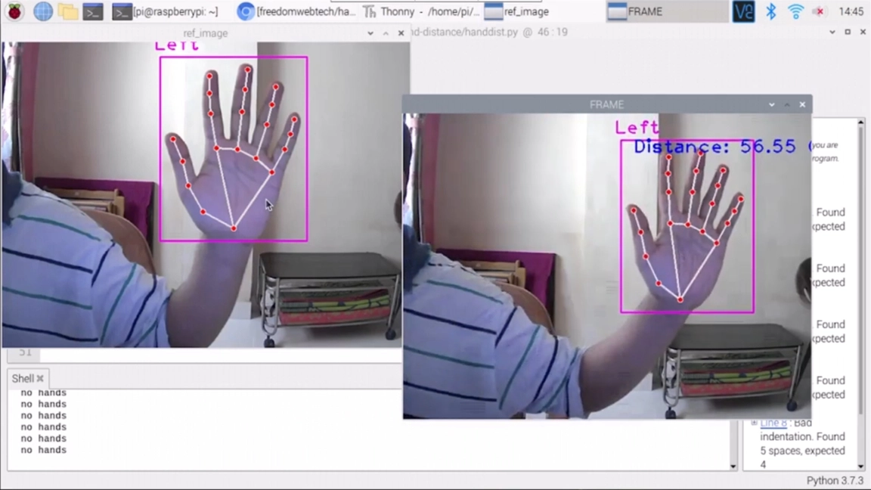The height and width of the screenshot is (490, 871).
Task: Switch to the freedomwebtech Chromium window
Action: click(296, 11)
